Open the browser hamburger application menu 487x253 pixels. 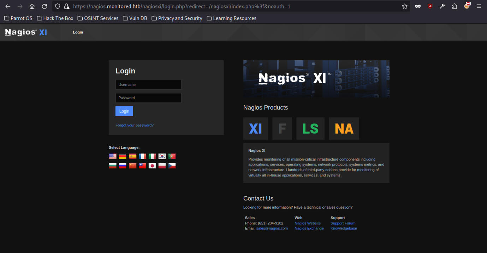tap(479, 6)
